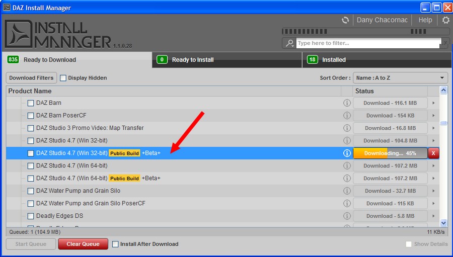Check the DAZ Barn PoserCF box
The height and width of the screenshot is (257, 453).
[x=30, y=116]
